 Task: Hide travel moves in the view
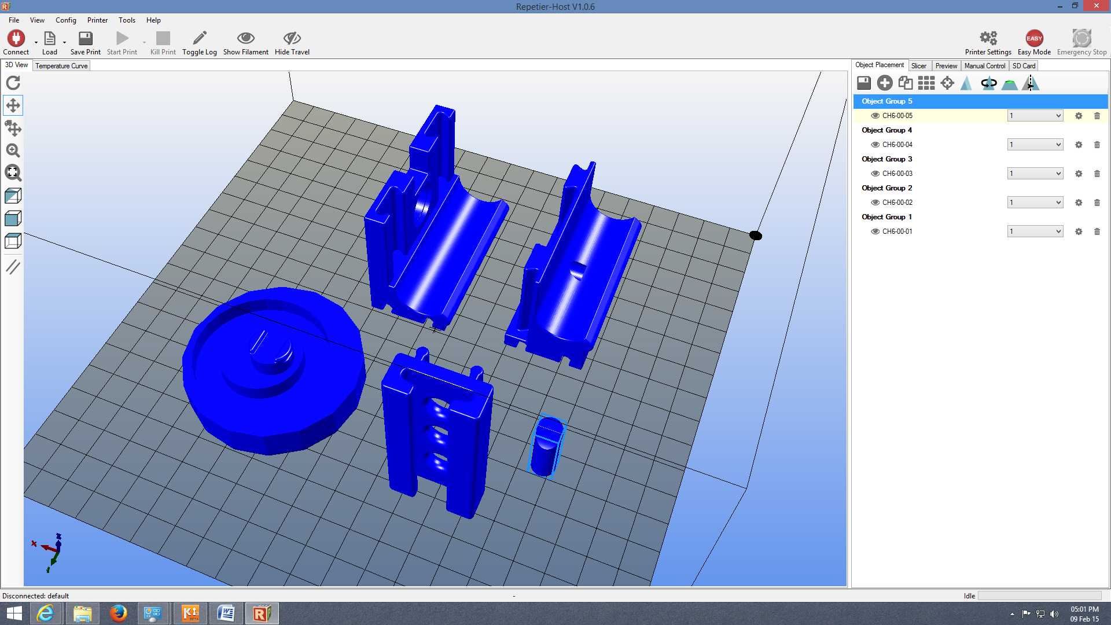point(292,38)
